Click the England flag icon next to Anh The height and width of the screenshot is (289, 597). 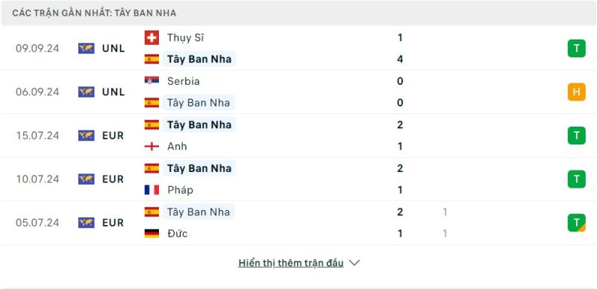point(151,147)
